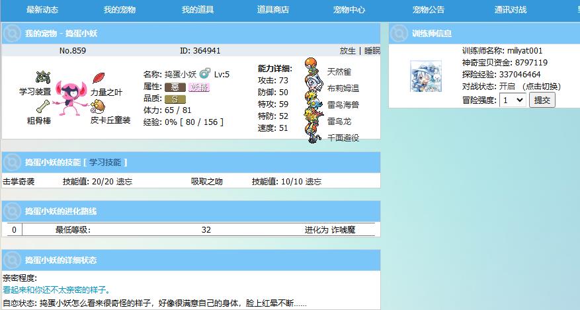Image resolution: width=580 pixels, height=310 pixels.
Task: Click the 速度: 51 stat
Action: coord(273,128)
